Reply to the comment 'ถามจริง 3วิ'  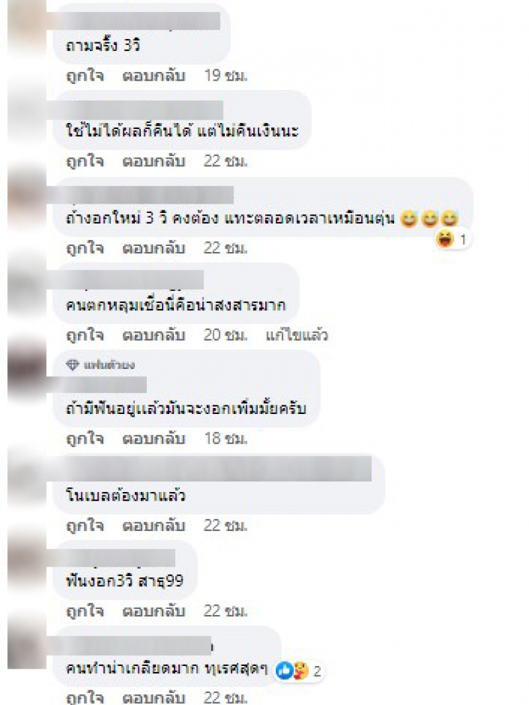(153, 75)
